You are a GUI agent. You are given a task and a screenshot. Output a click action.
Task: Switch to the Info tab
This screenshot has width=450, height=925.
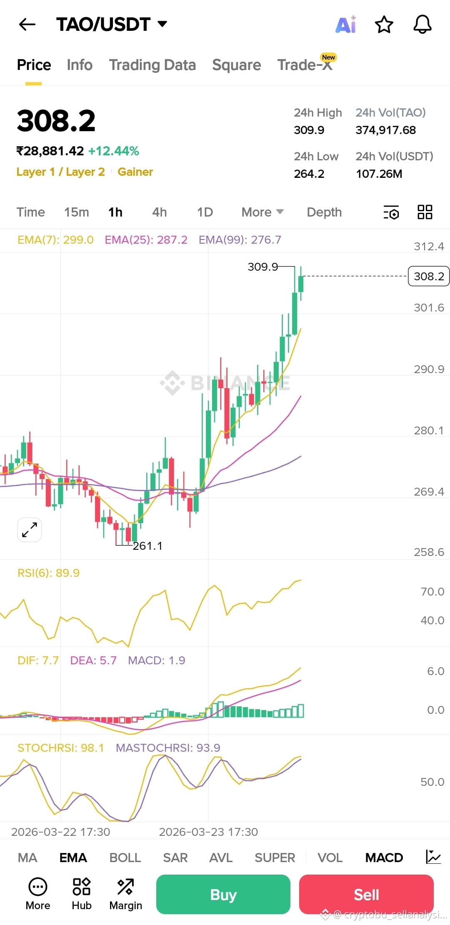coord(80,65)
